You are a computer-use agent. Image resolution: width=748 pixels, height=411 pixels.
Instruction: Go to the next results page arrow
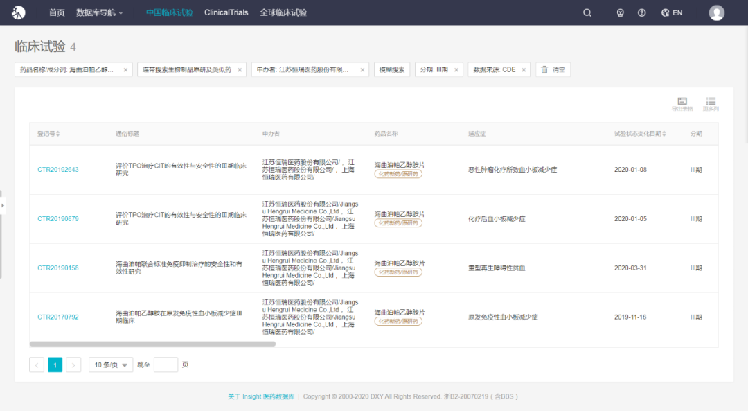pyautogui.click(x=73, y=365)
